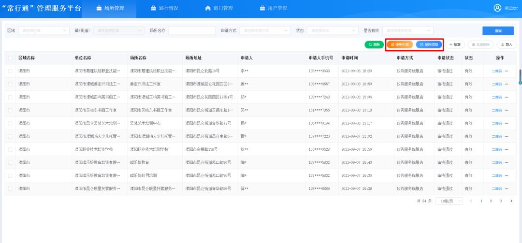
Task: Click the 新增 add button
Action: click(x=455, y=44)
